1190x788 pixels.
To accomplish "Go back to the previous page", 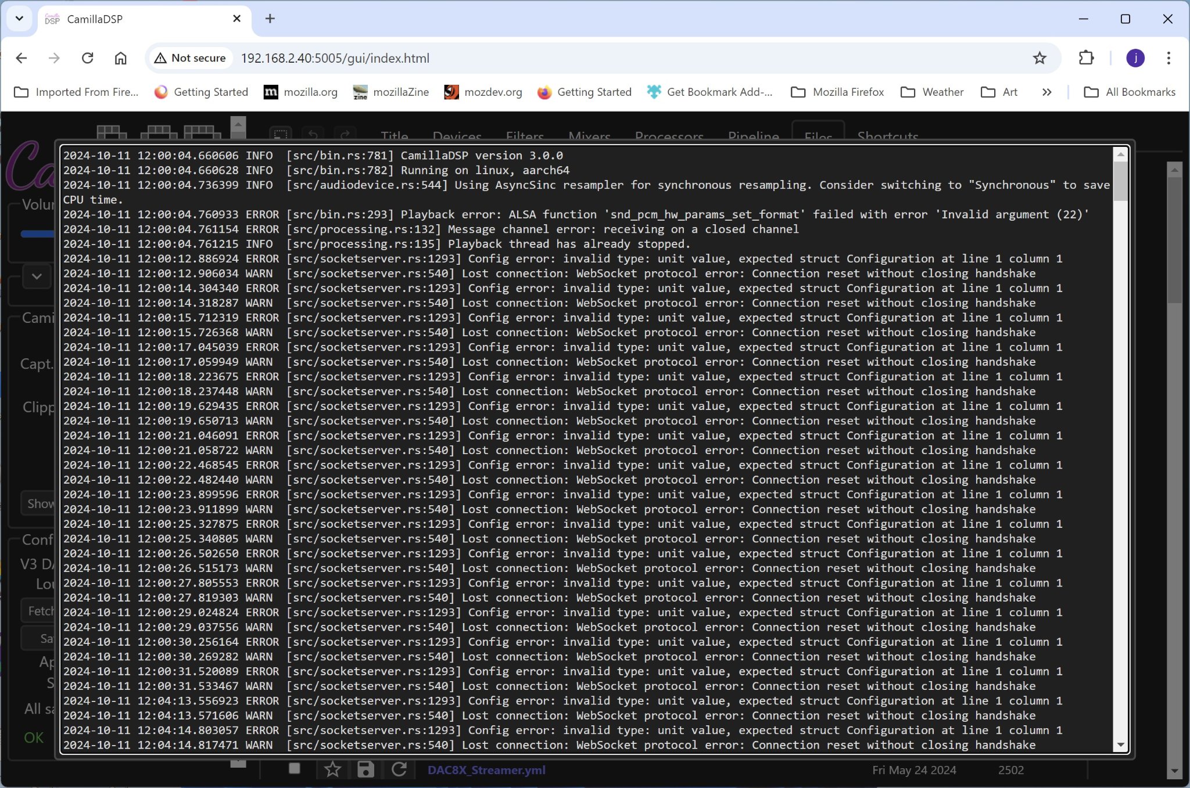I will click(x=21, y=58).
